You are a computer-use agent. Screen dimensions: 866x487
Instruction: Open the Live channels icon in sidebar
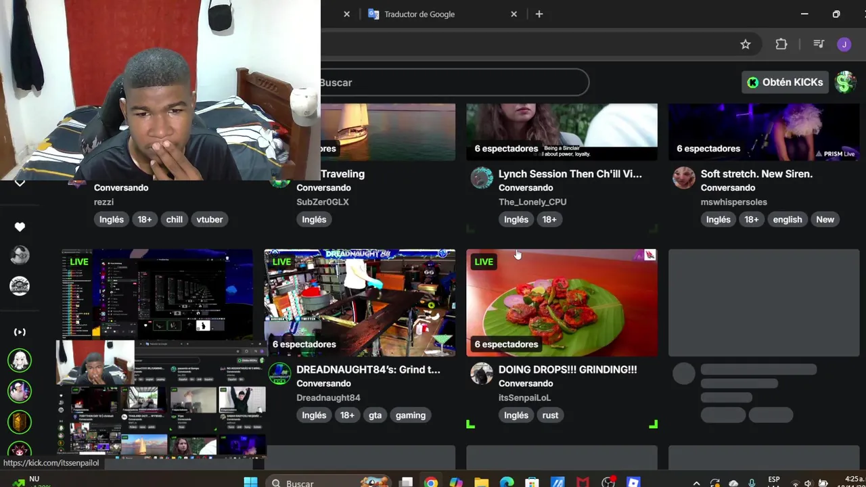pyautogui.click(x=20, y=332)
